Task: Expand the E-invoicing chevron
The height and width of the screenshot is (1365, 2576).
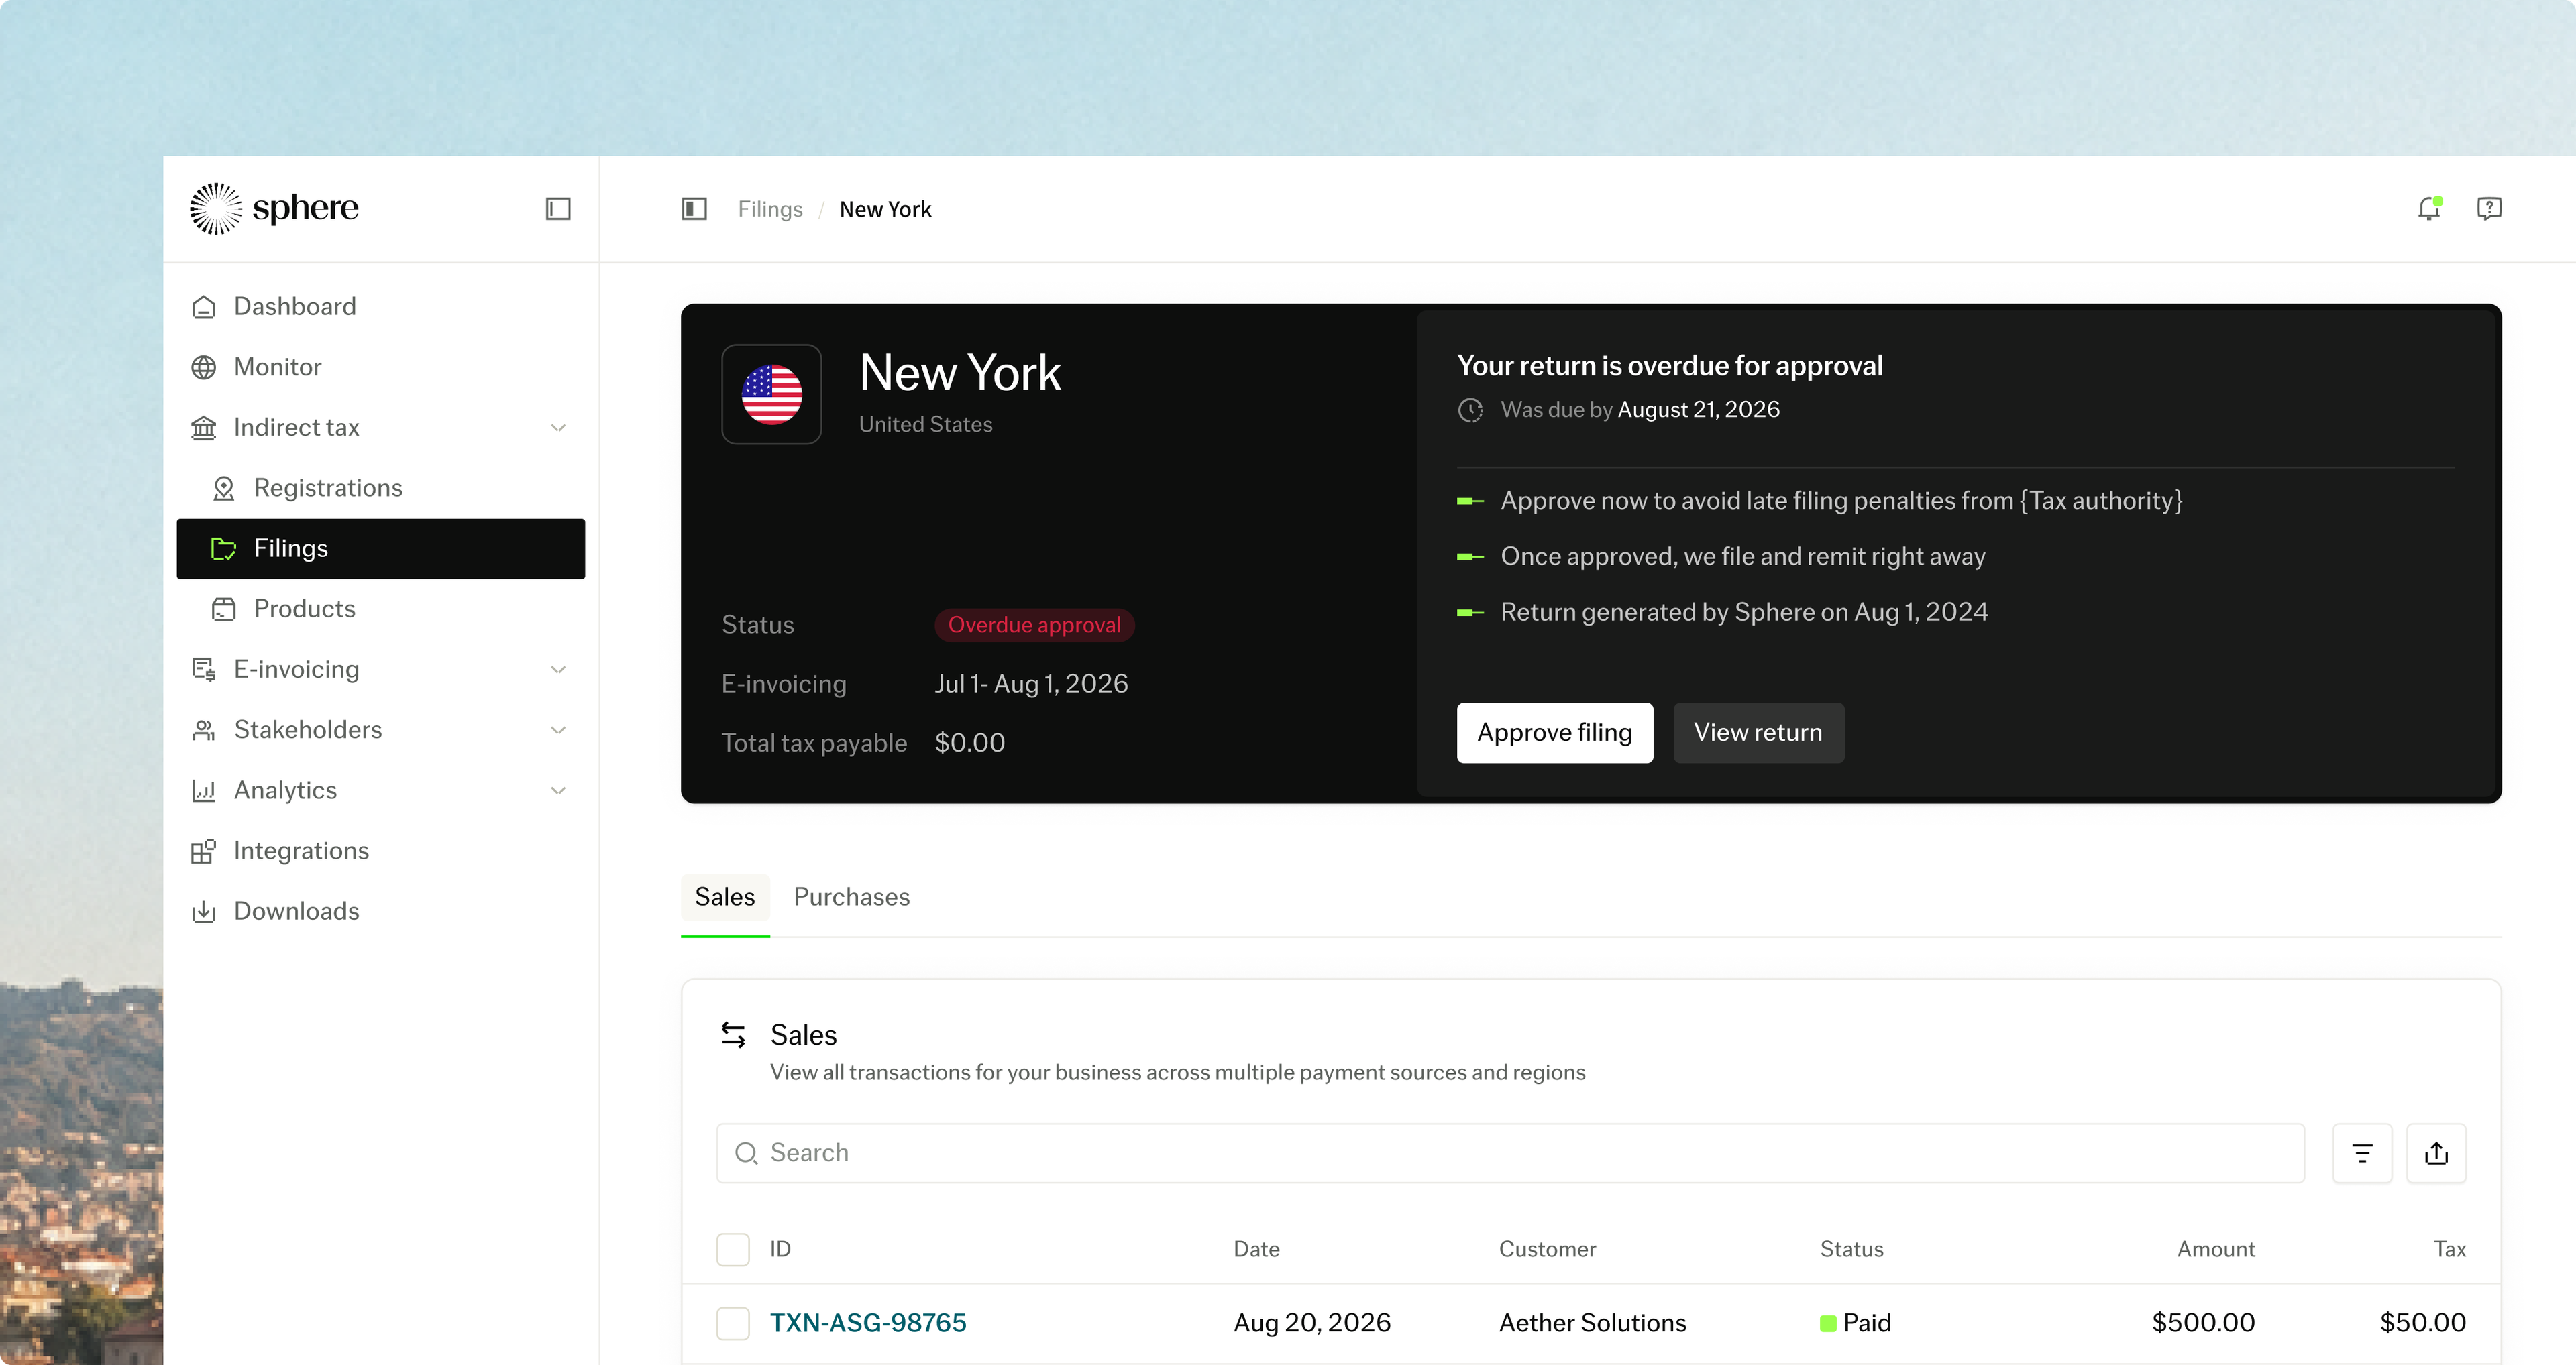Action: 558,670
